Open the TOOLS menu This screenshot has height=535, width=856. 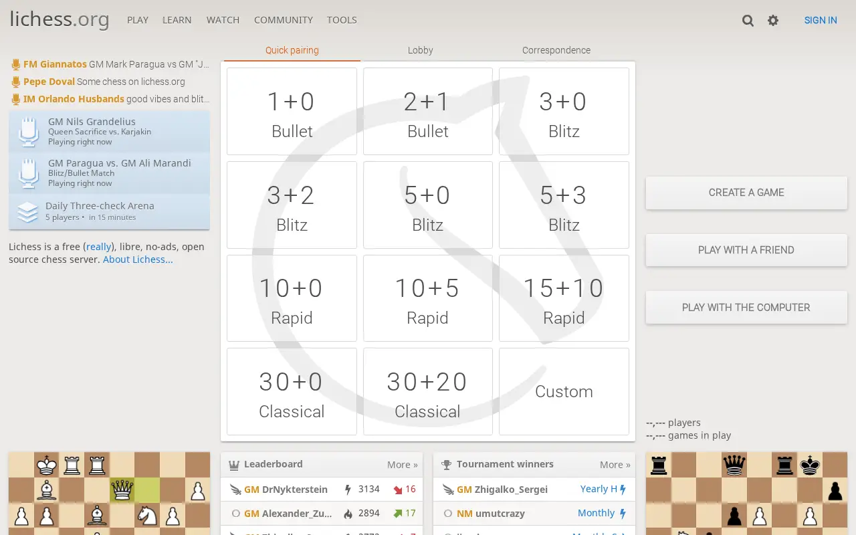coord(342,20)
